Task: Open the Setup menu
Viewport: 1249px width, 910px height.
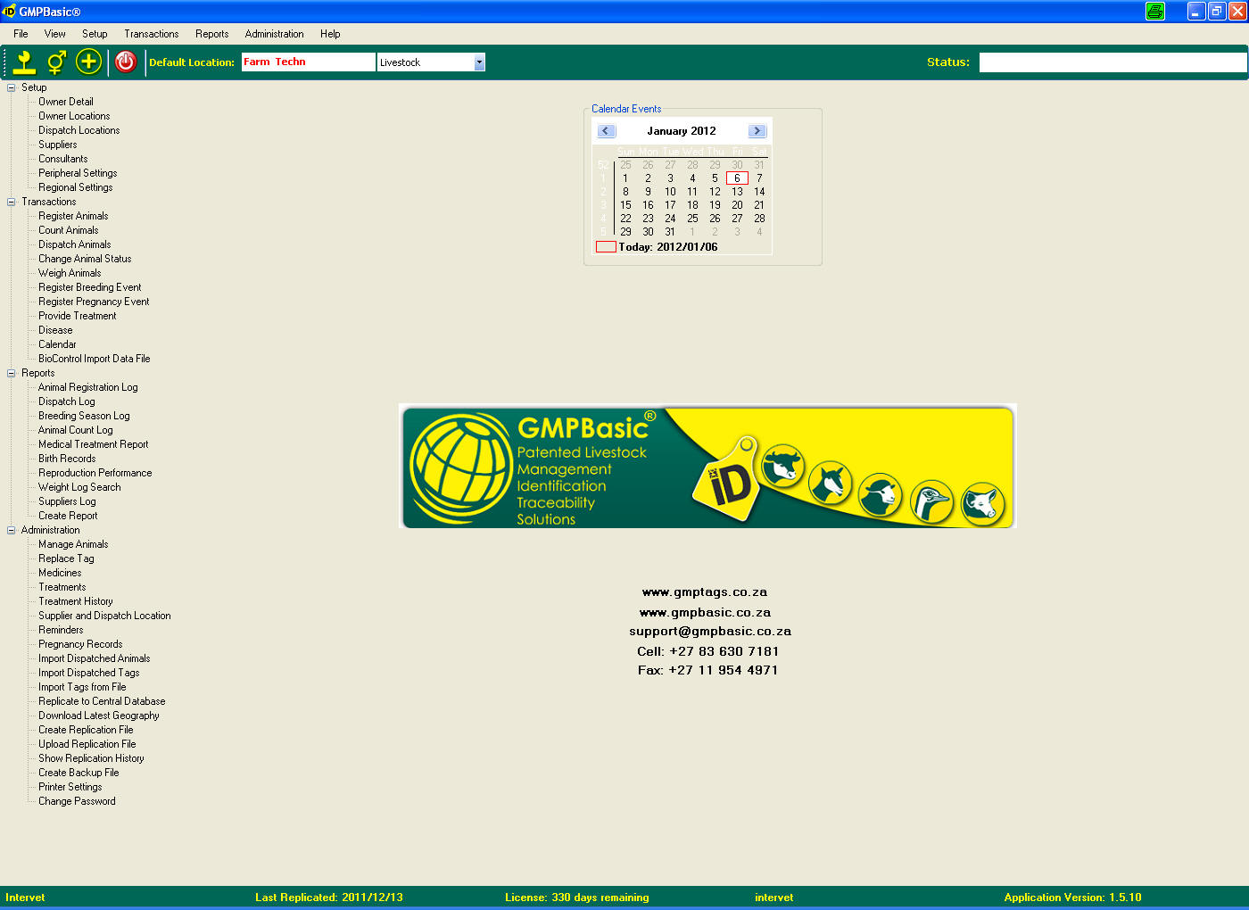Action: point(95,34)
